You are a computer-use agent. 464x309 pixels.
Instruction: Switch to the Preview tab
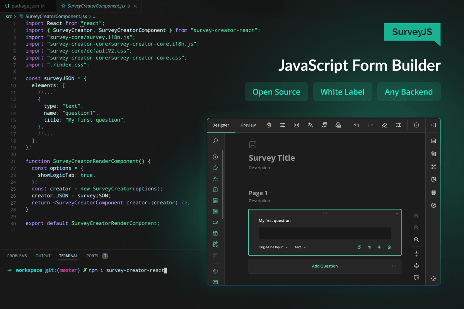[x=248, y=125]
